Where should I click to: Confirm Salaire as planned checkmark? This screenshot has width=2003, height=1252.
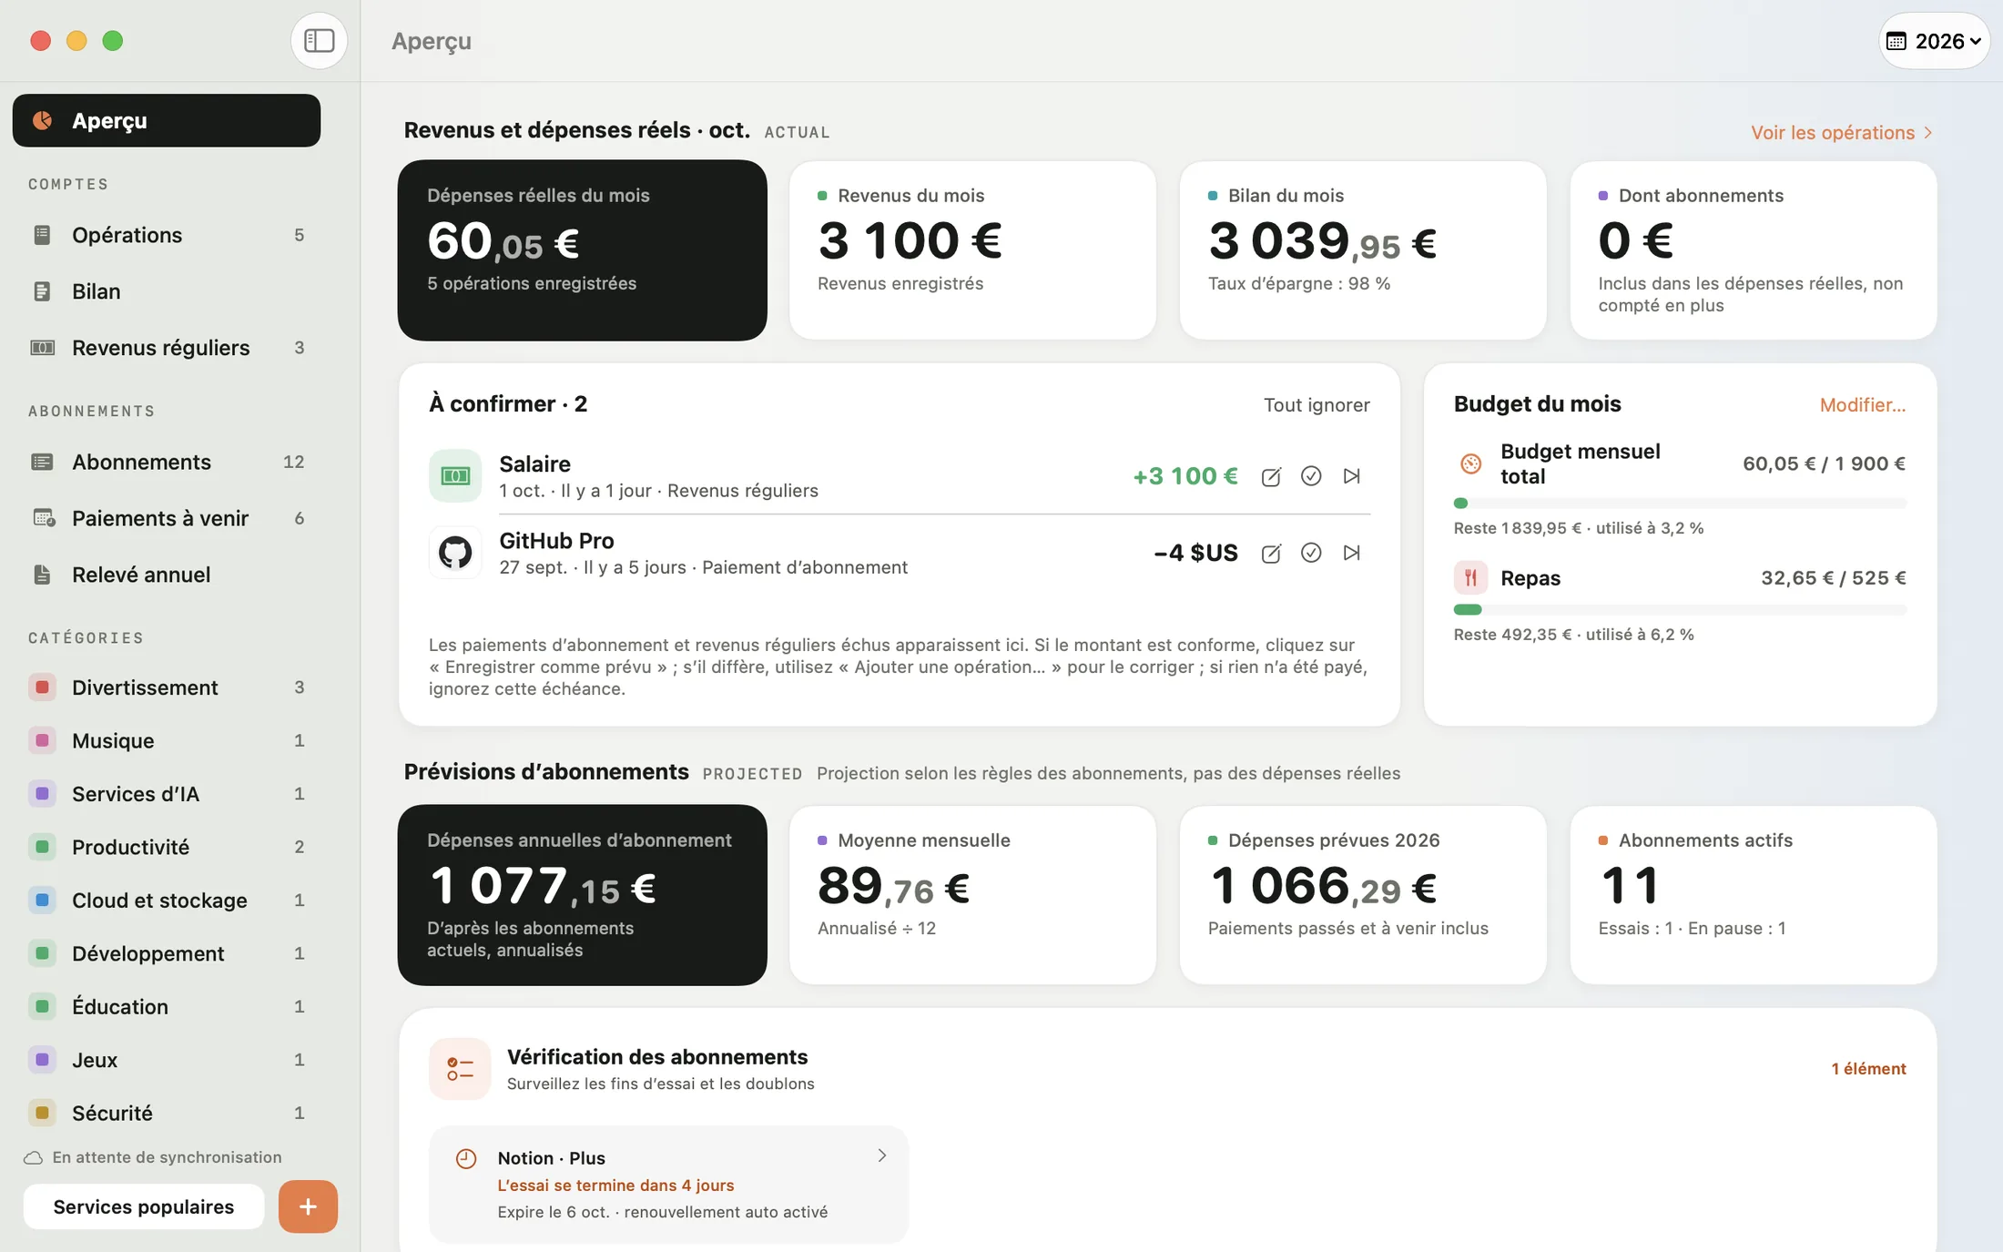[1311, 476]
